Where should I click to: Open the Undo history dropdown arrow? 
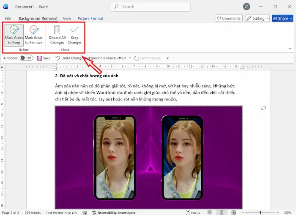(x=130, y=58)
